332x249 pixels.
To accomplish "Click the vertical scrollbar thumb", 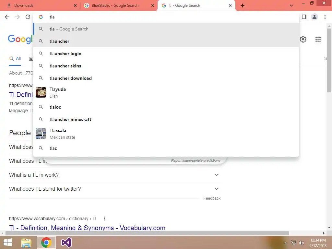I will pyautogui.click(x=329, y=60).
